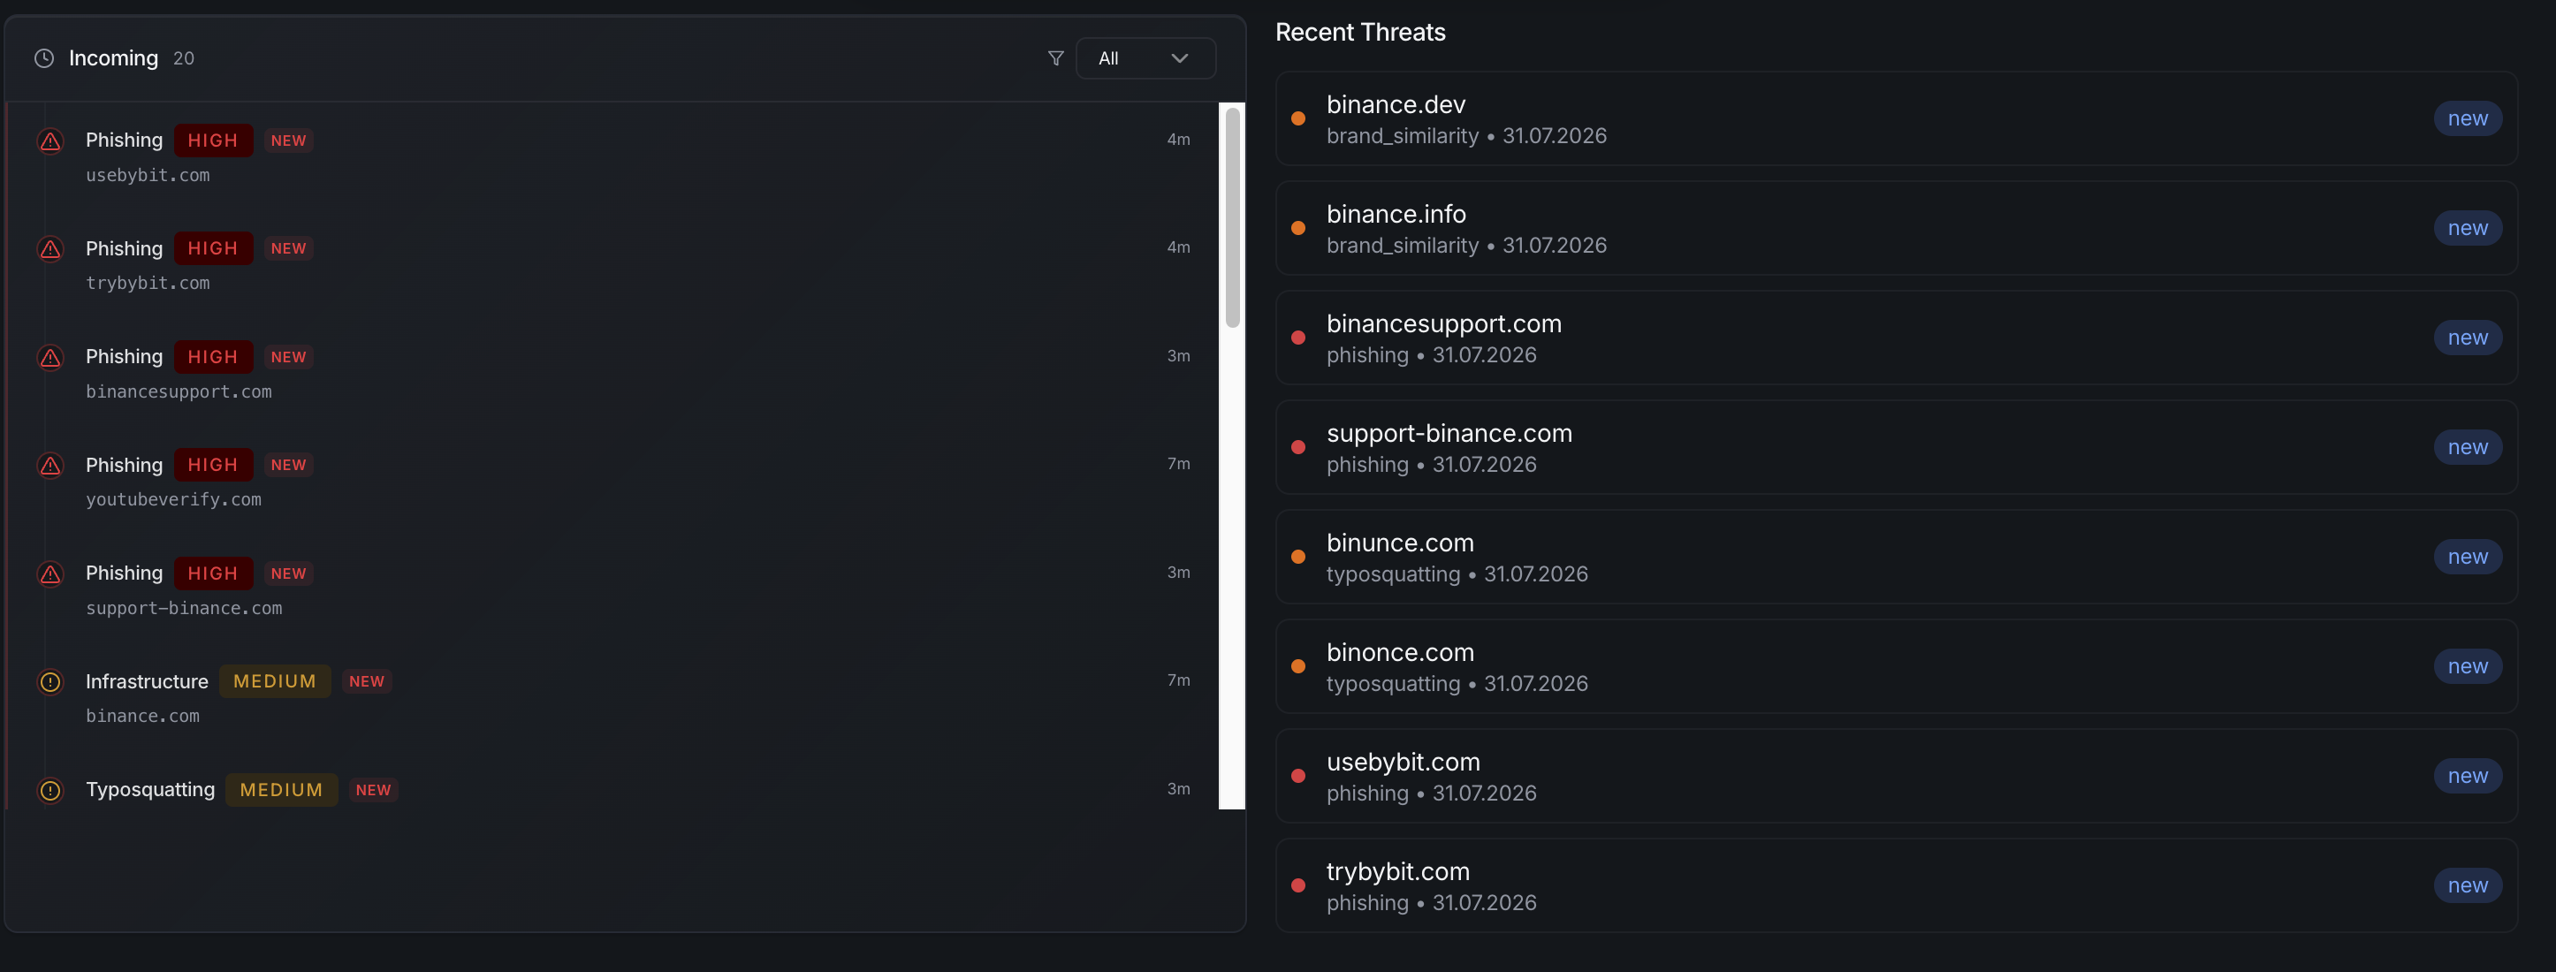Select support-binance.com in the Incoming list
2556x972 pixels.
[184, 608]
